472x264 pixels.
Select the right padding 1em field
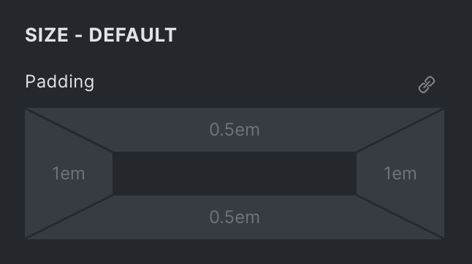point(400,174)
